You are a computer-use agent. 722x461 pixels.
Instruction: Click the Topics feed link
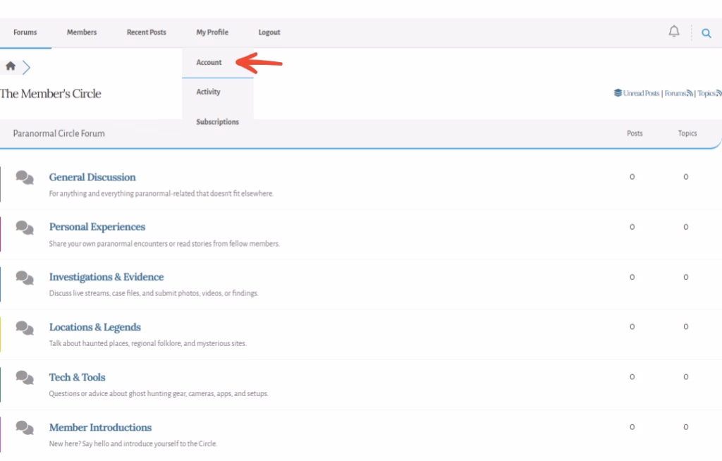(x=706, y=93)
